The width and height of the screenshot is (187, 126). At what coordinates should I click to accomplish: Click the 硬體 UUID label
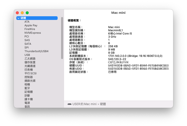click(x=77, y=66)
